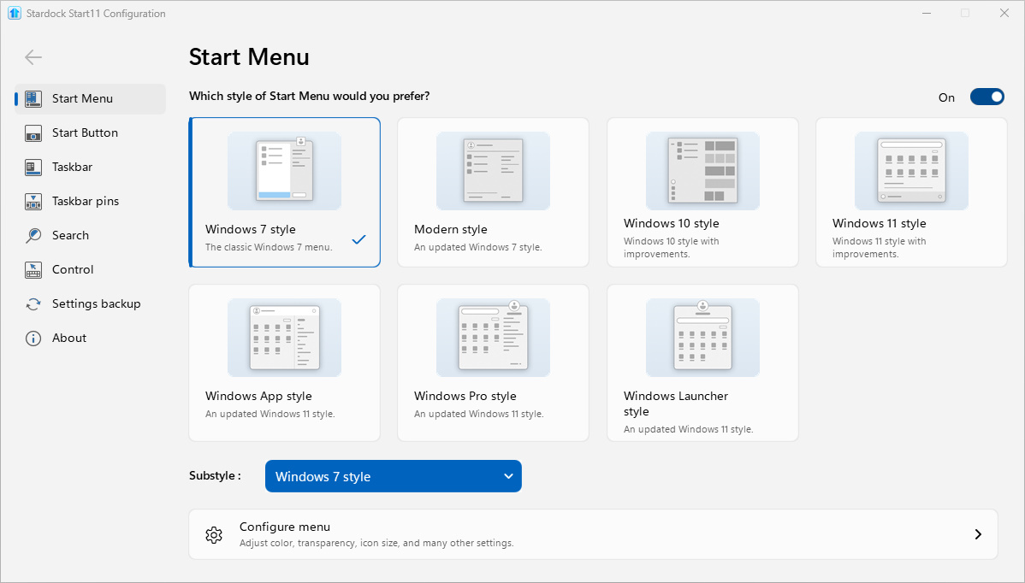
Task: Expand Configure menu via right chevron
Action: pyautogui.click(x=978, y=534)
